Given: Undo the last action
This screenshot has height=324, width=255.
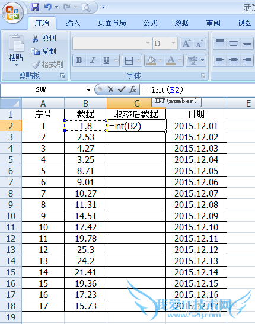Looking at the screenshot, I should pos(48,8).
